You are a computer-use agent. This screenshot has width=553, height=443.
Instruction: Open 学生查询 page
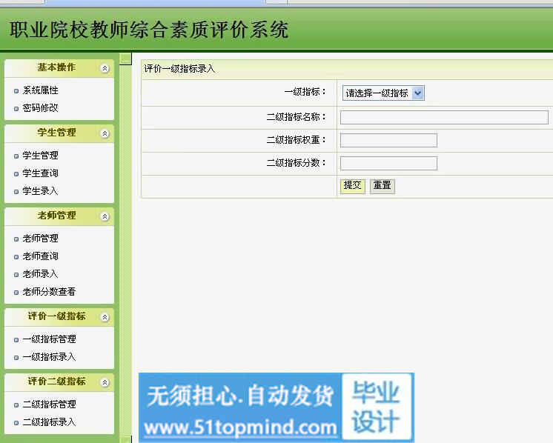point(41,173)
